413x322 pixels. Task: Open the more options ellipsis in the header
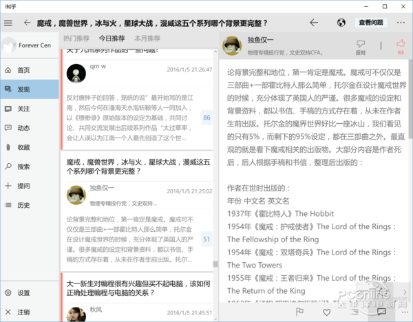[x=401, y=23]
